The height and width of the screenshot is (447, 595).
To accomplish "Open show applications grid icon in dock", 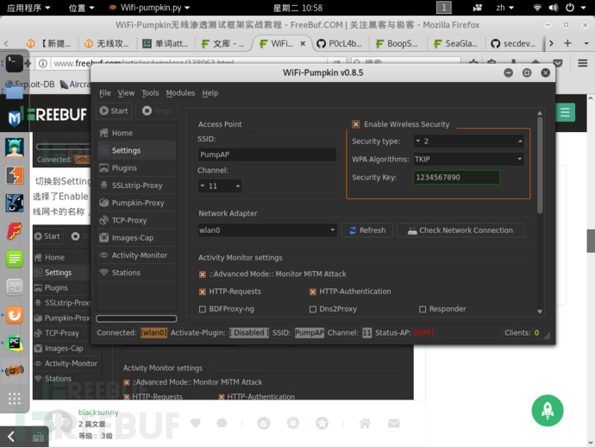I will (15, 399).
